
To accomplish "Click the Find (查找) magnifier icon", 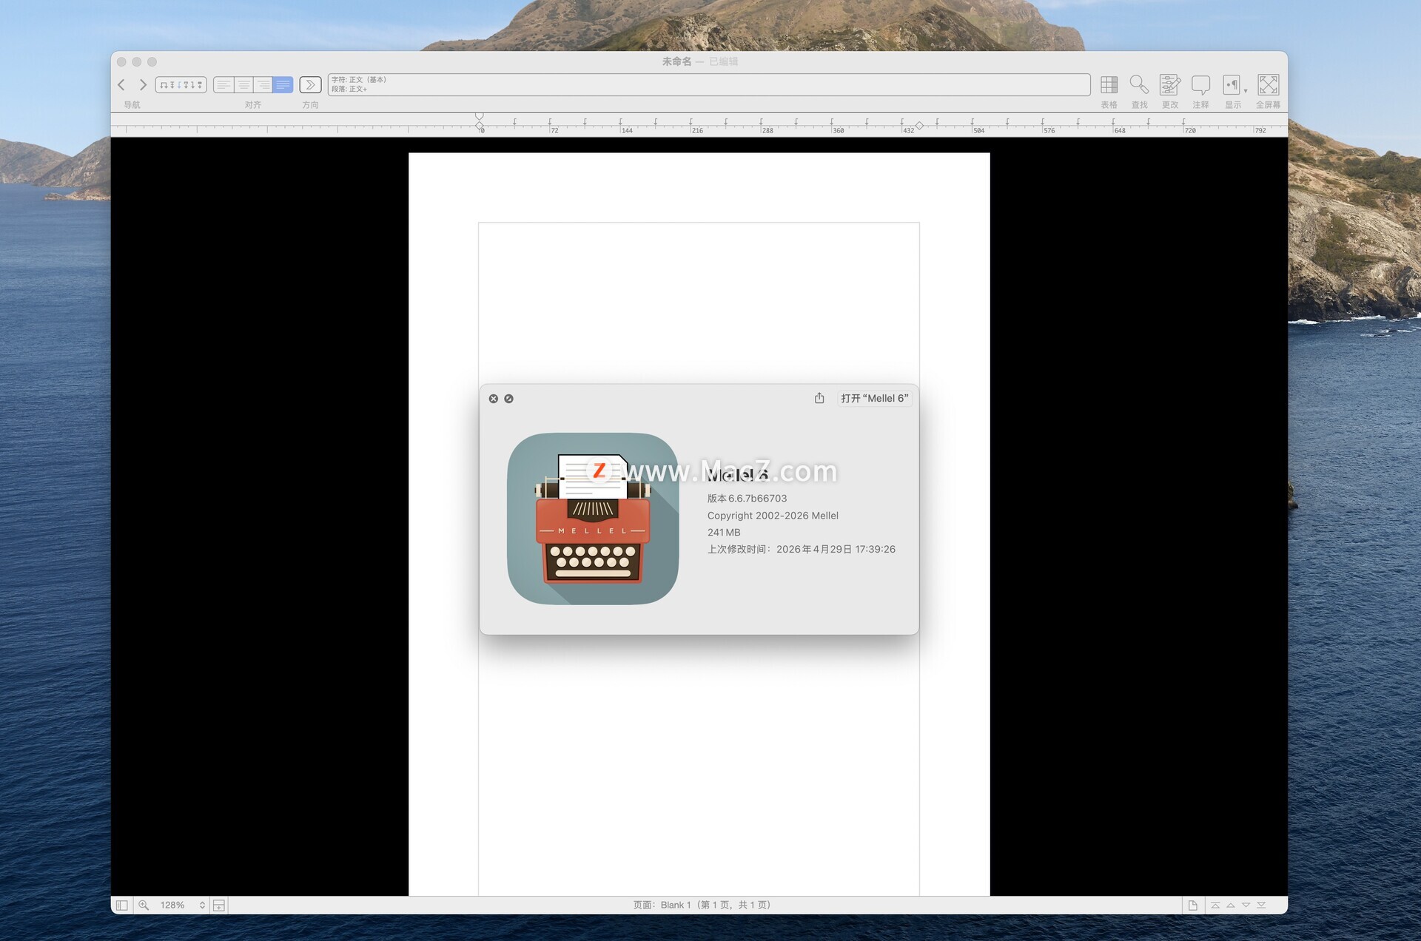I will [1138, 85].
